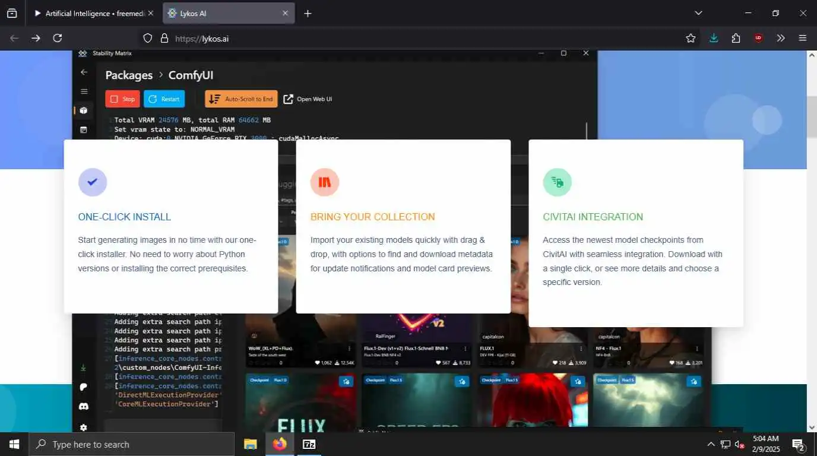817x456 pixels.
Task: Click the Stop button in Stability Matrix preview
Action: [123, 99]
